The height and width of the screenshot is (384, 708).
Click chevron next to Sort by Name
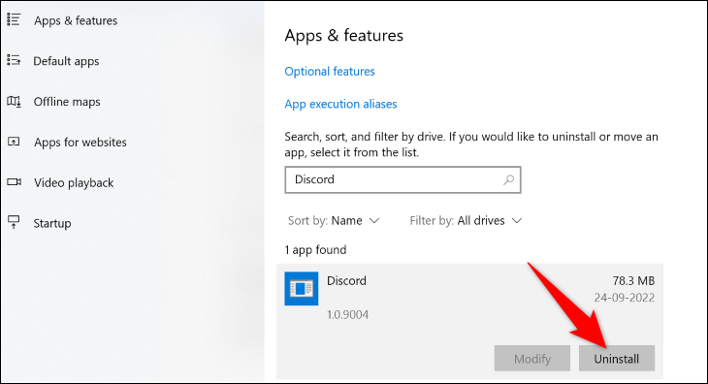click(374, 221)
